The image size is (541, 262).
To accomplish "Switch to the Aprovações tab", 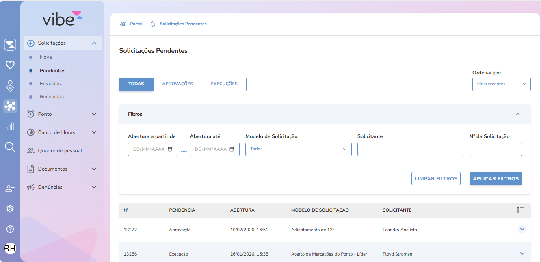I will click(177, 84).
